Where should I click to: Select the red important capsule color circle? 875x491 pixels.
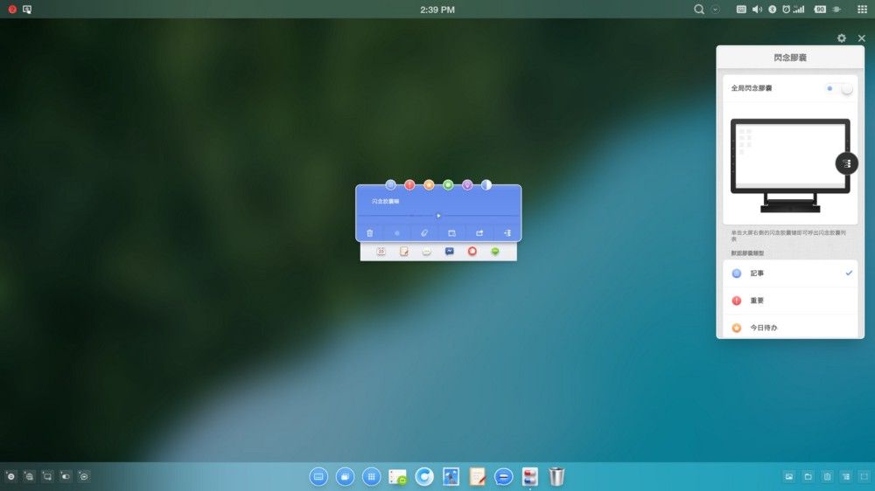coord(409,185)
